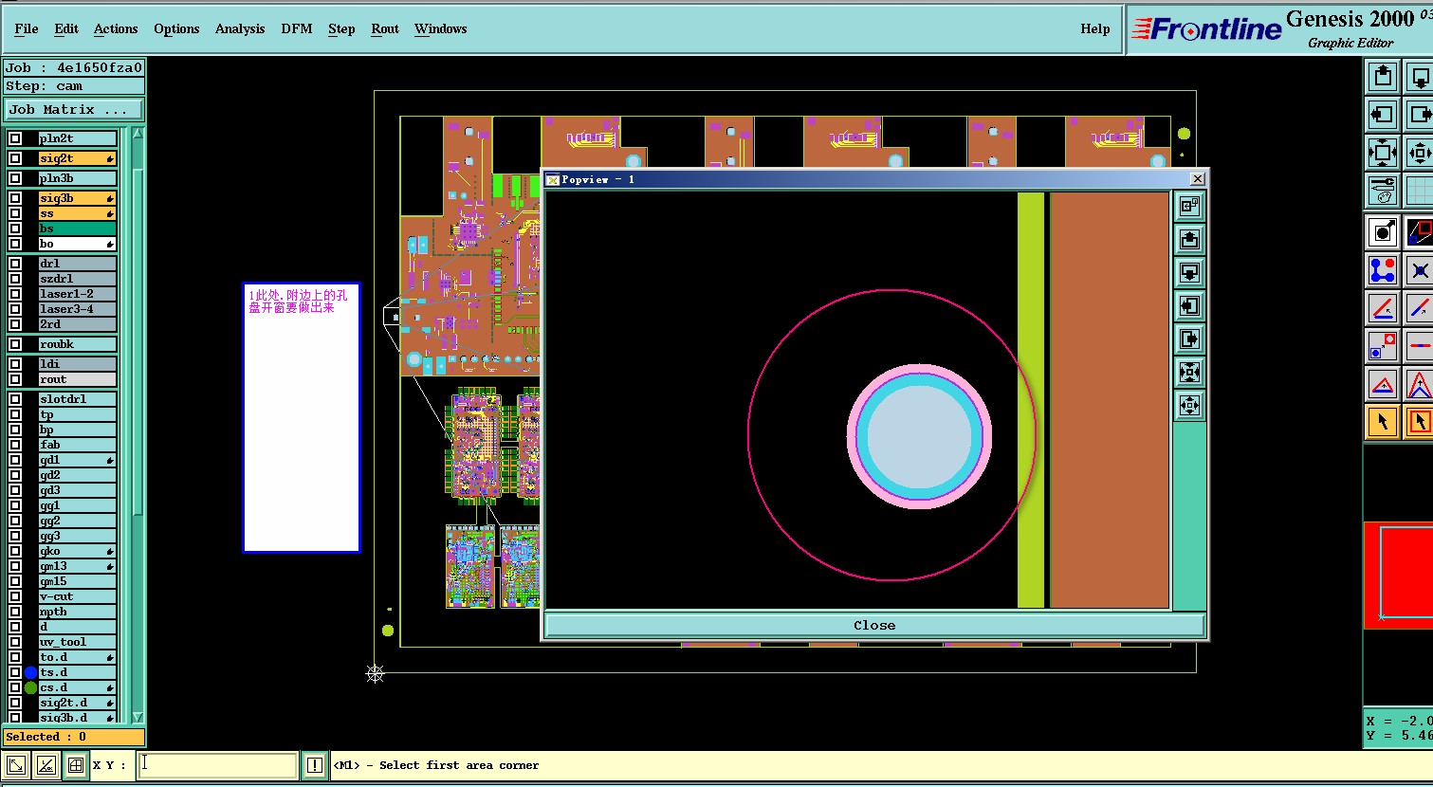Viewport: 1433px width, 787px height.
Task: Click Popview zoom out icon
Action: 1189,406
